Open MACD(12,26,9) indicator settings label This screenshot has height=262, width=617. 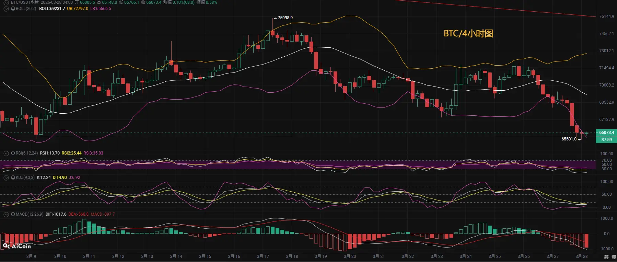tap(30, 214)
